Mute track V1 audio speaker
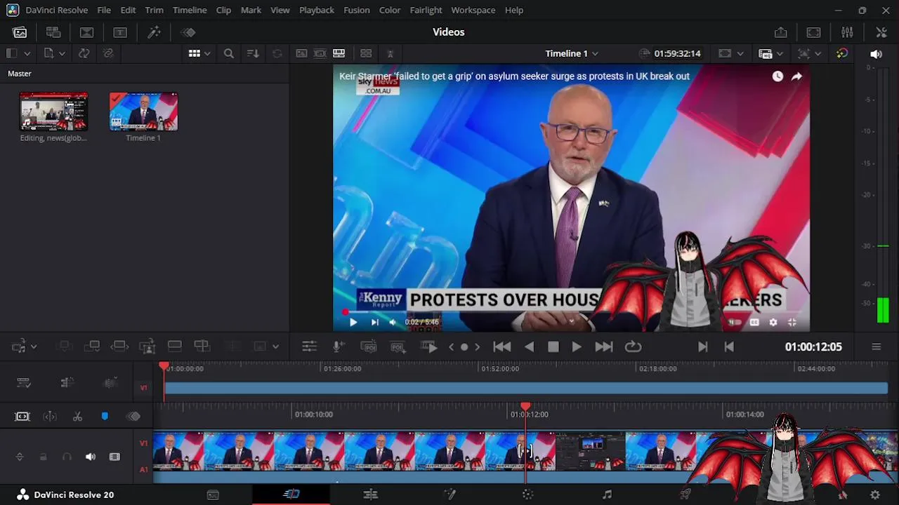Screen dimensions: 899x505 91,457
